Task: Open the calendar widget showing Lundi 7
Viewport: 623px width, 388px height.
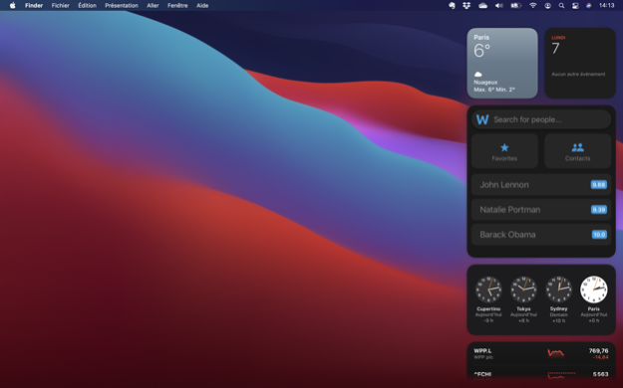Action: (580, 63)
